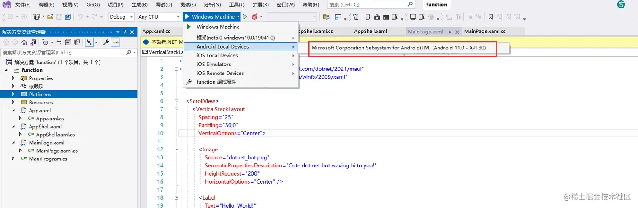Select MauiProgram.cs in Solution Explorer
The image size is (638, 208).
48,159
